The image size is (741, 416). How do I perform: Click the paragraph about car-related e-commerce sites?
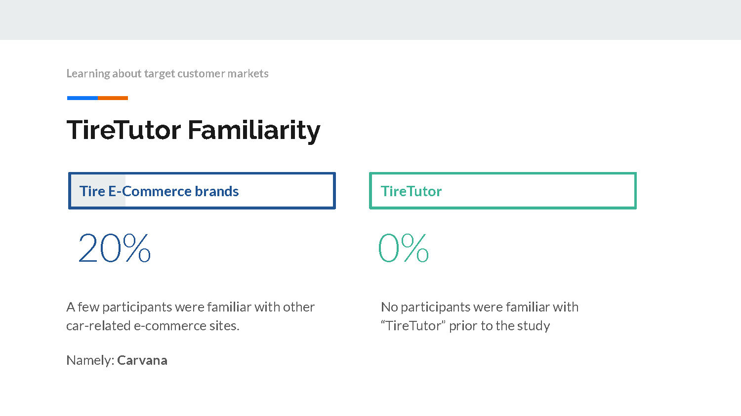(x=190, y=316)
